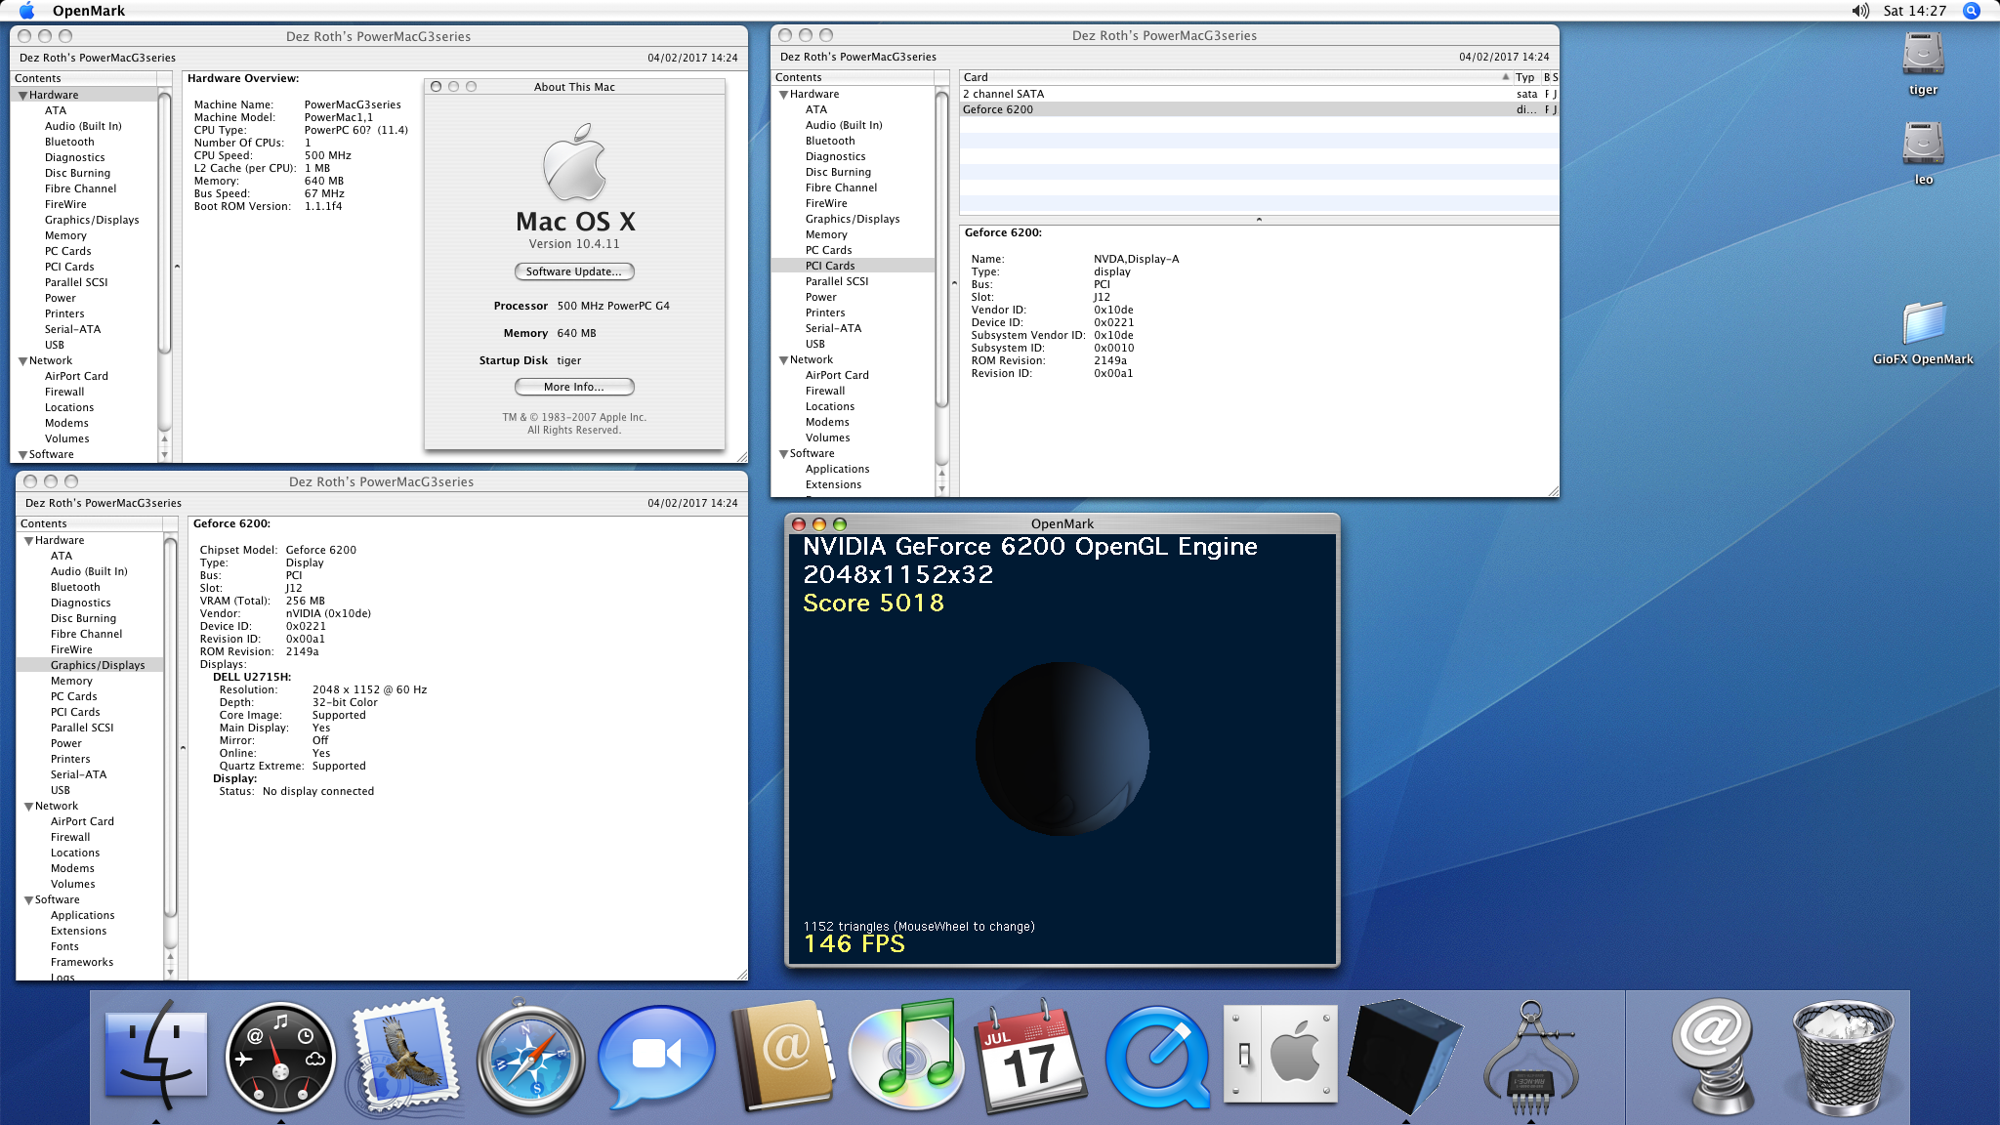
Task: Open System Profiler calipers icon in Dock
Action: [x=1530, y=1059]
